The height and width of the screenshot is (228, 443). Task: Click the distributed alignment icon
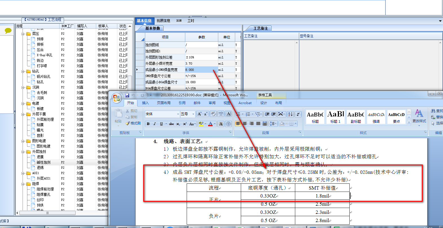[x=265, y=124]
